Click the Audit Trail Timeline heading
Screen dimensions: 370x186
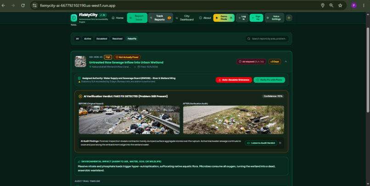(87, 181)
